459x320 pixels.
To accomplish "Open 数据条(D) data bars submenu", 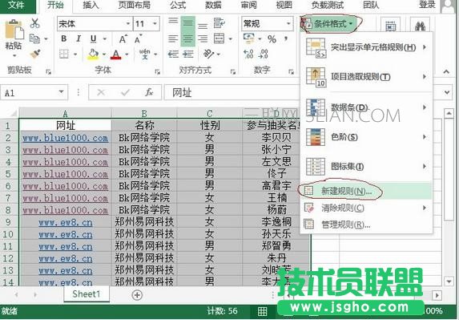I will 366,107.
